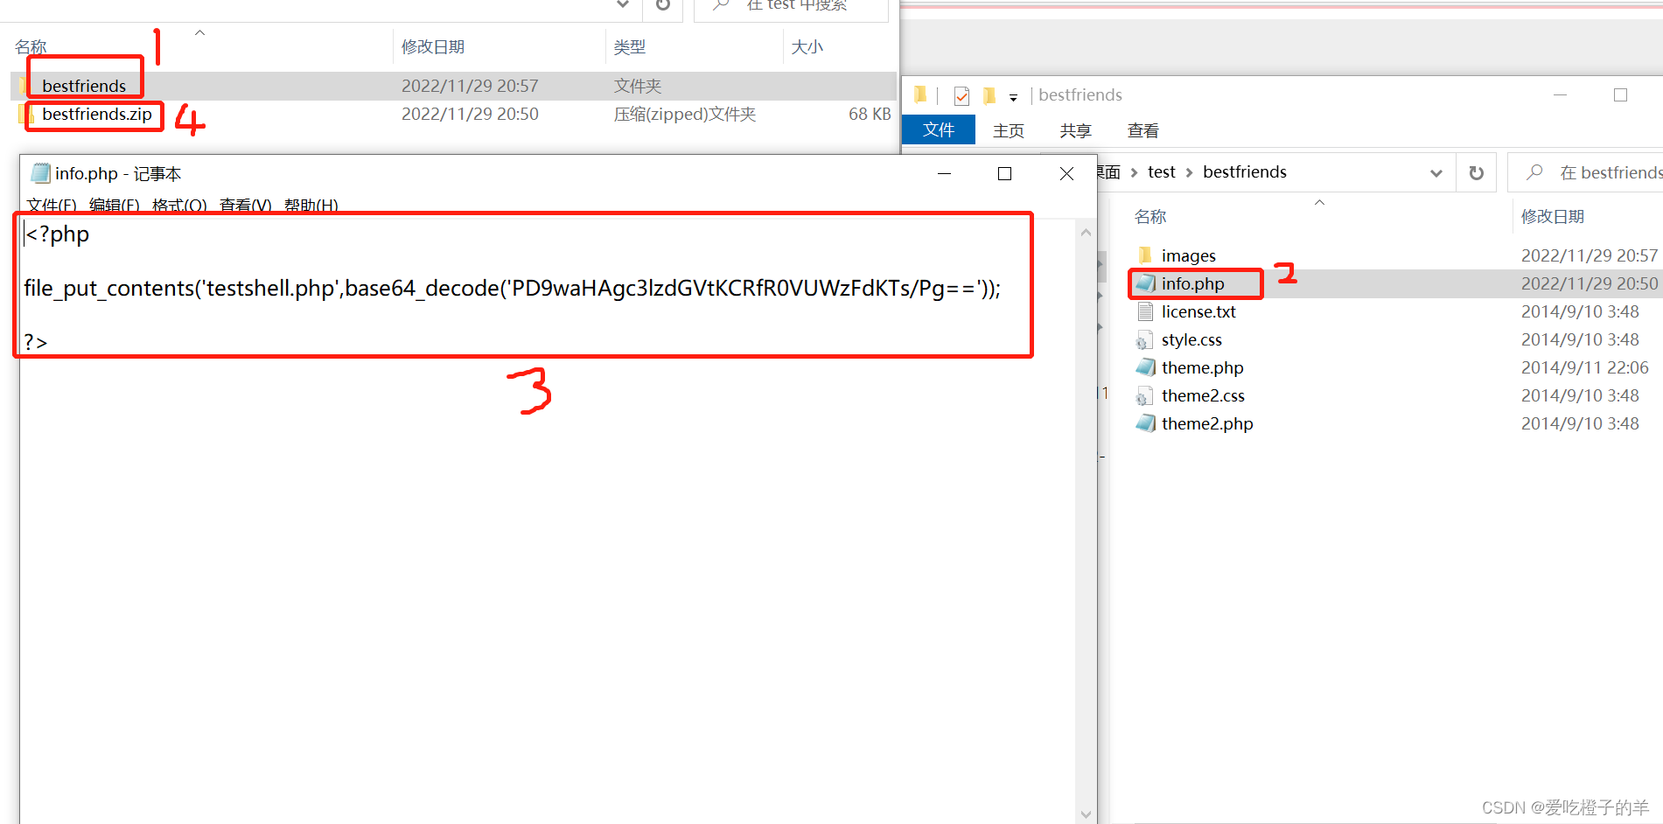Select license.txt file name

click(x=1199, y=311)
